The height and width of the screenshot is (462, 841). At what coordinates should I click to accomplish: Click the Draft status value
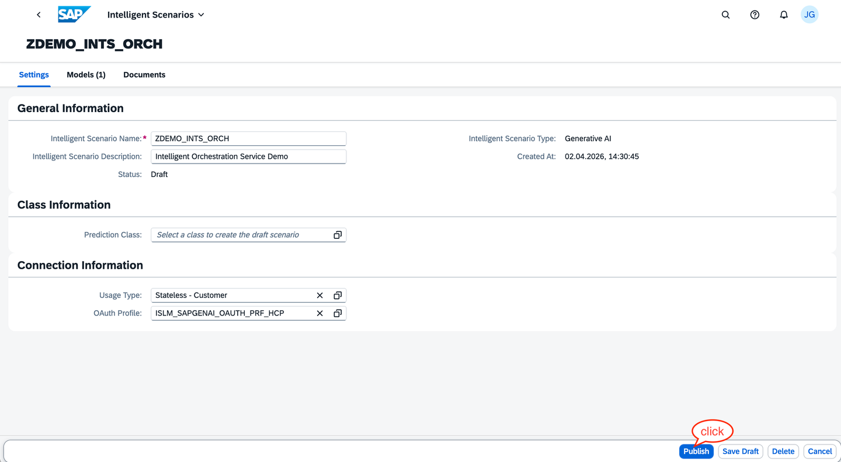pyautogui.click(x=159, y=175)
